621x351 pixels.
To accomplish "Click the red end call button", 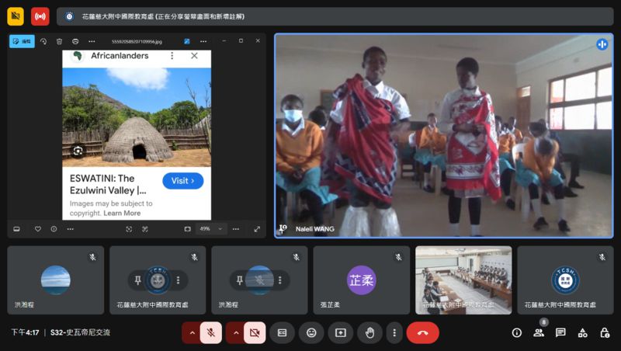I will [422, 332].
